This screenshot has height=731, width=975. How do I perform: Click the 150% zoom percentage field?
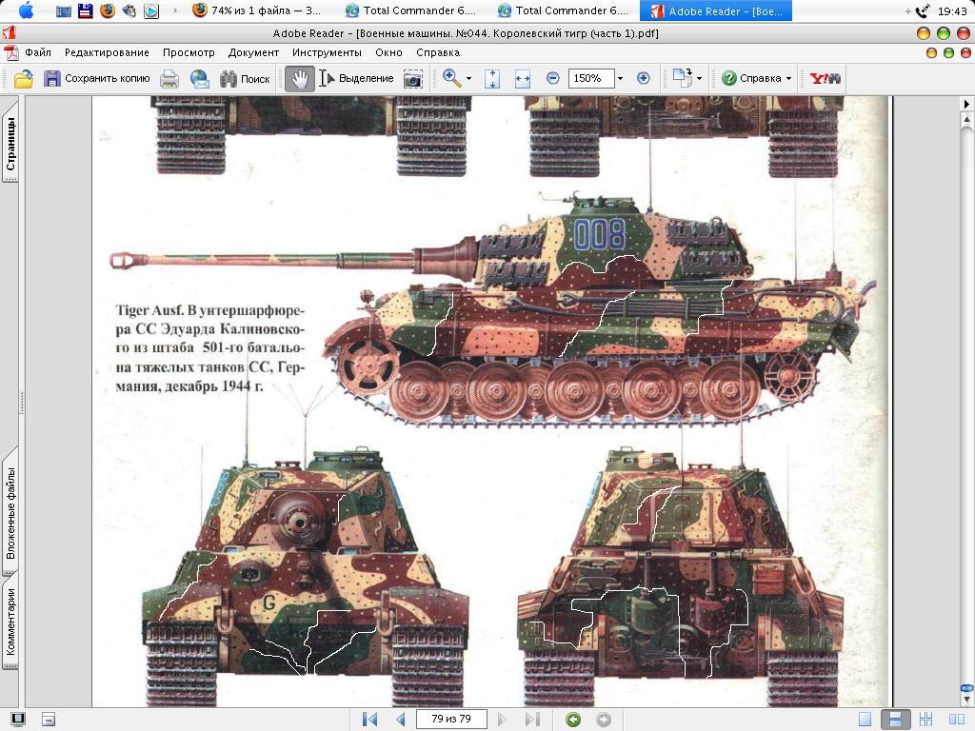point(590,78)
